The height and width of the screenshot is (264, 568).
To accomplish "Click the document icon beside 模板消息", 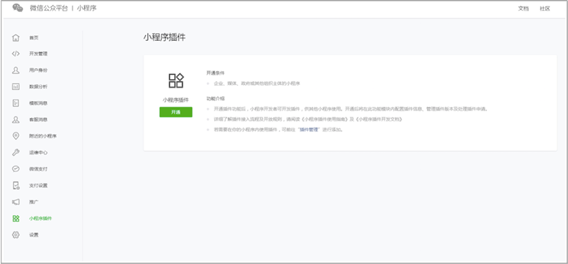I will tap(15, 103).
